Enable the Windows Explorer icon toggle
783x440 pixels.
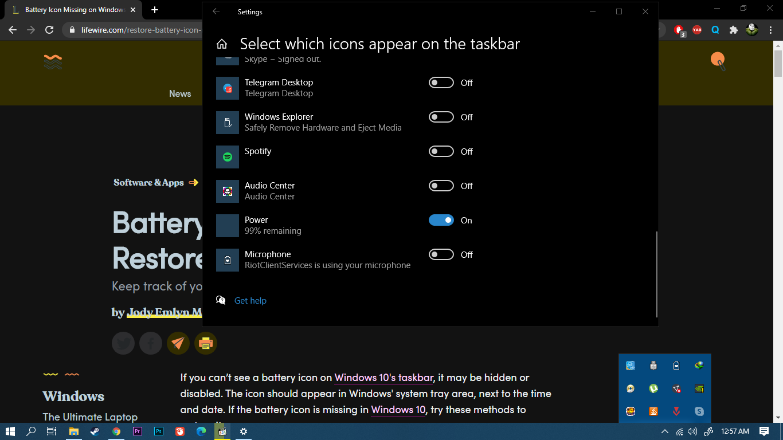click(441, 117)
